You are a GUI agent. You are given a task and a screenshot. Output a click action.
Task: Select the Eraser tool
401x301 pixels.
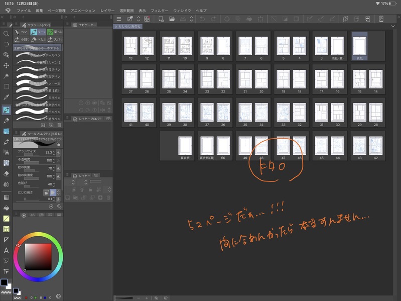click(6, 173)
